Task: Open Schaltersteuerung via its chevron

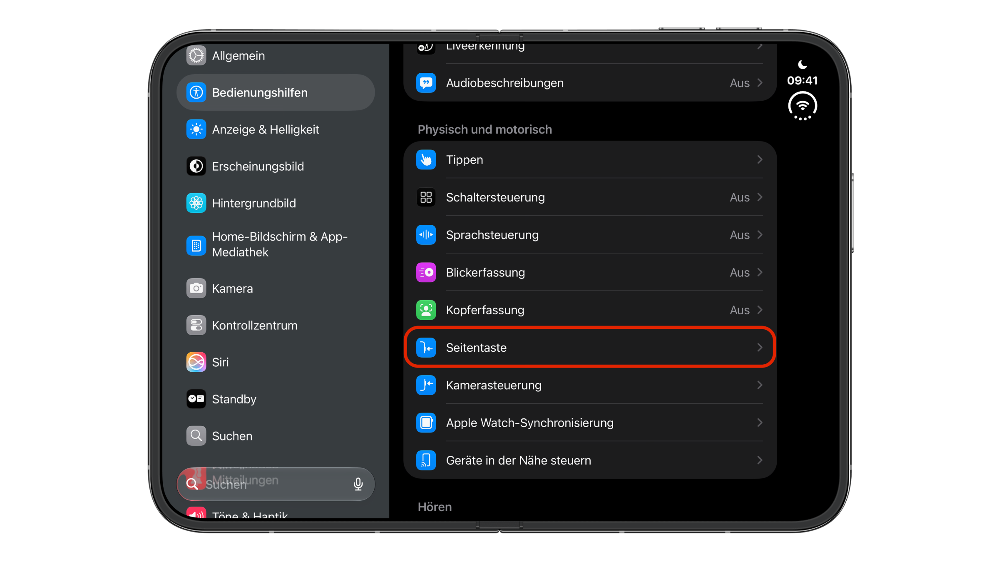Action: click(760, 197)
